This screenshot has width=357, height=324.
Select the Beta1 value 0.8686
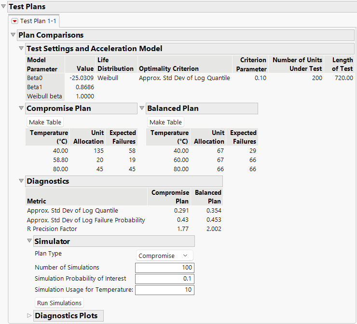point(85,87)
